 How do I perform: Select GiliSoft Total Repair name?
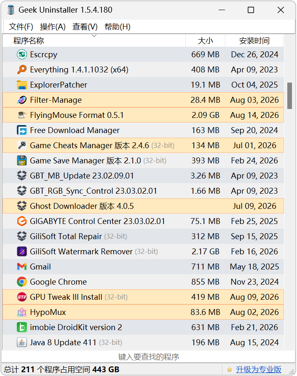click(66, 236)
